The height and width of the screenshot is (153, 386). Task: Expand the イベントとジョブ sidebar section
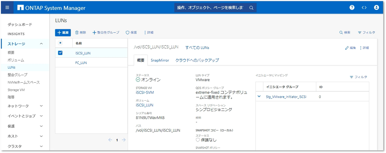(41, 116)
